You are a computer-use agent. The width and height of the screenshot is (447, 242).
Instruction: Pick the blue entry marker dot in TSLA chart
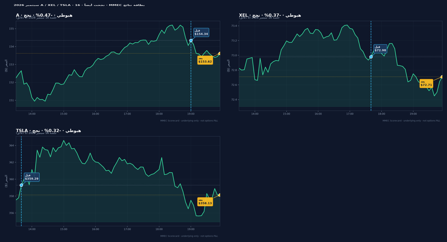pos(21,185)
